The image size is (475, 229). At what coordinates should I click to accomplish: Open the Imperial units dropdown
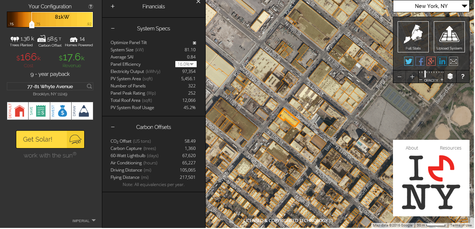pyautogui.click(x=84, y=221)
